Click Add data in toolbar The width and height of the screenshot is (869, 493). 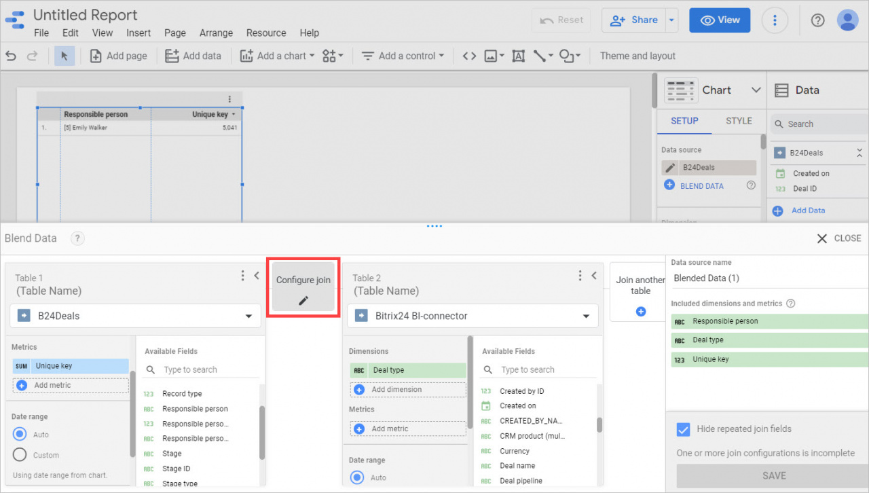click(x=193, y=56)
